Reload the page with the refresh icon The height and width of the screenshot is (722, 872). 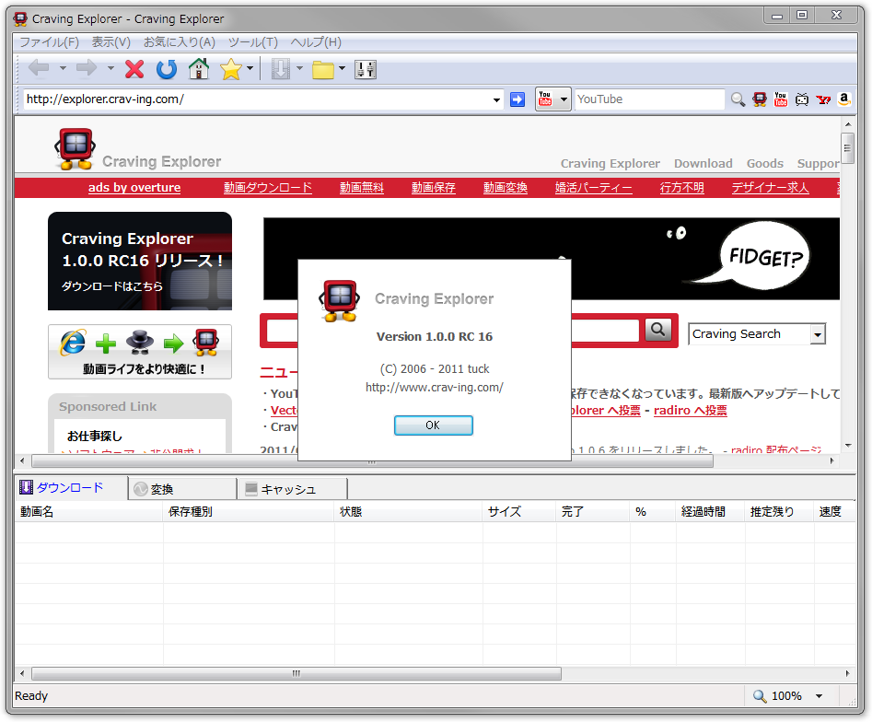pos(167,69)
